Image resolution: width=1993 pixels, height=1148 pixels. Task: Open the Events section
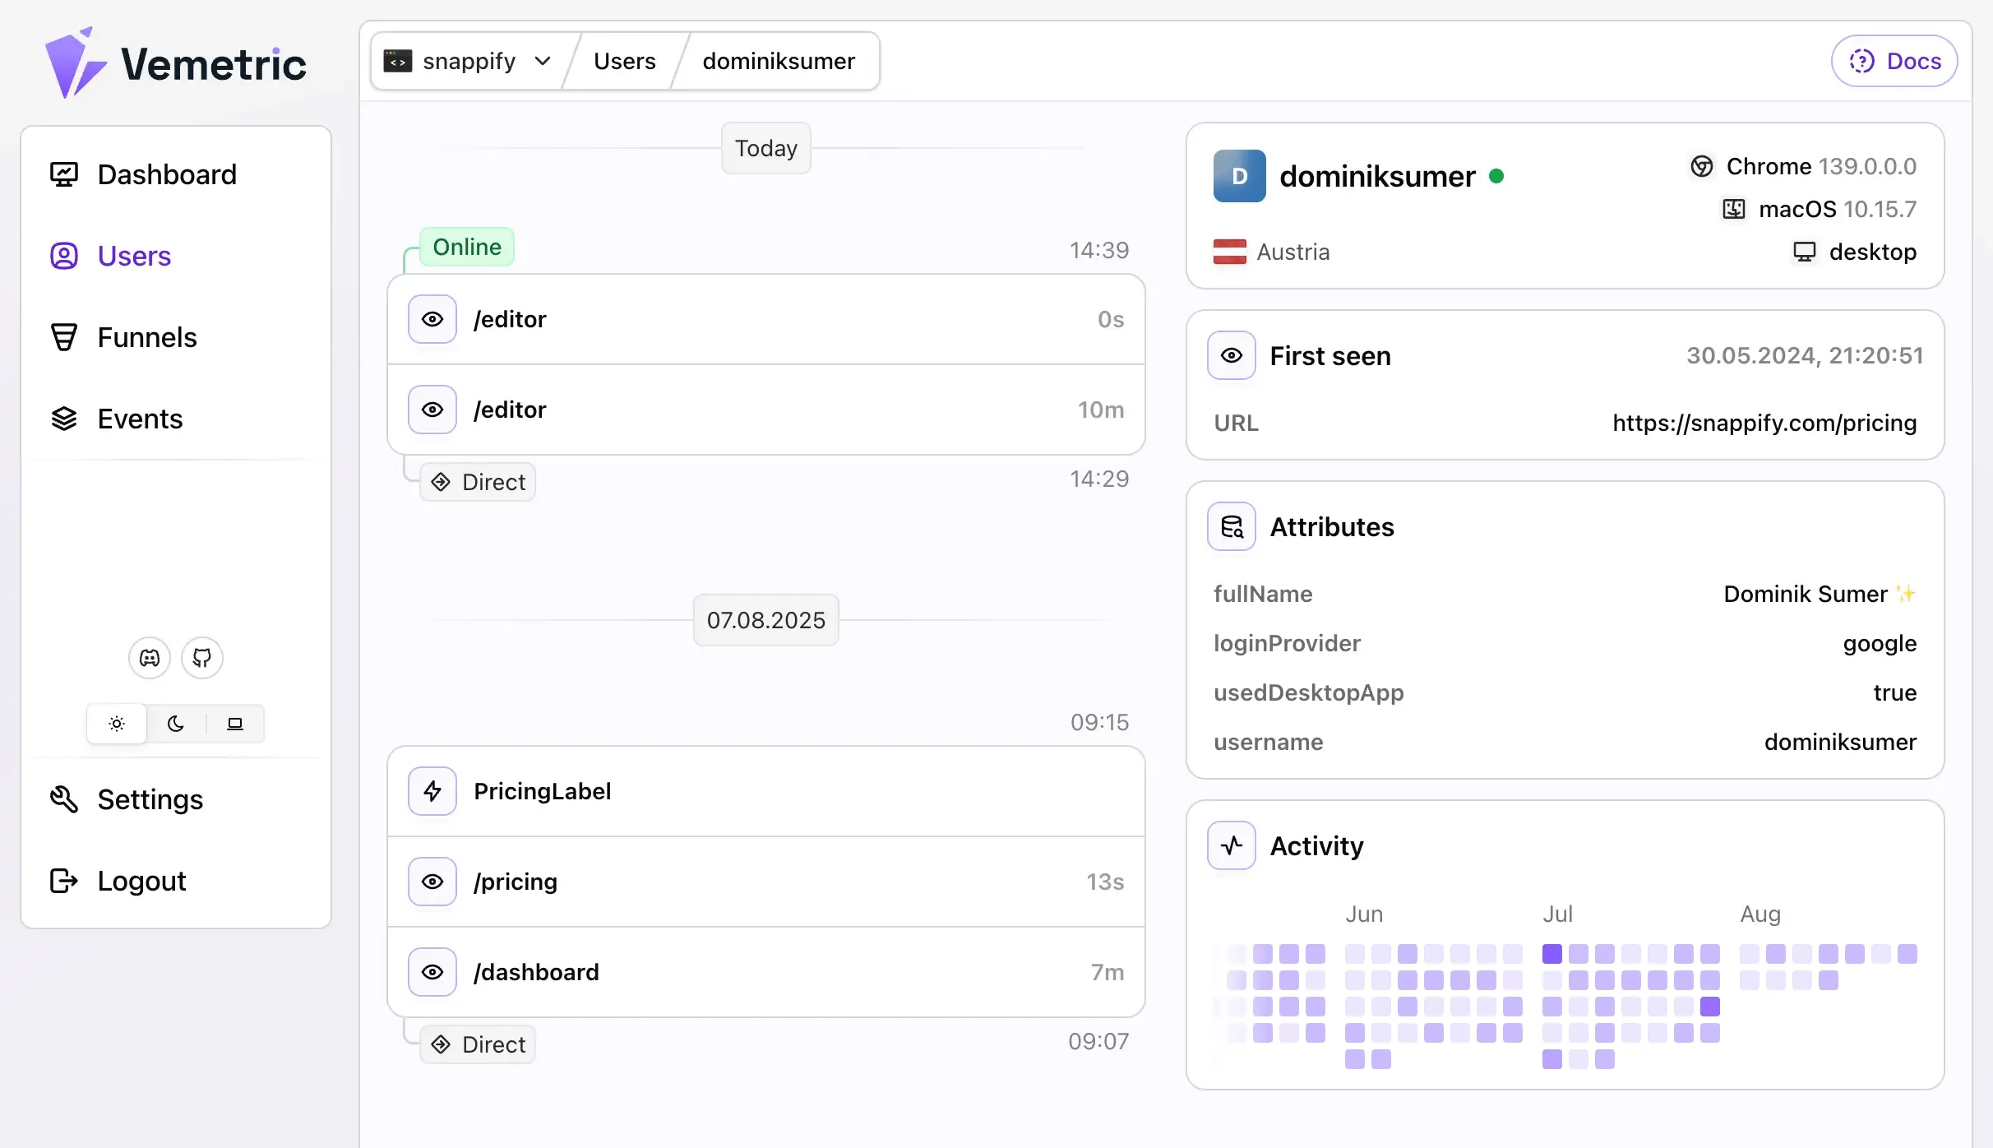140,418
